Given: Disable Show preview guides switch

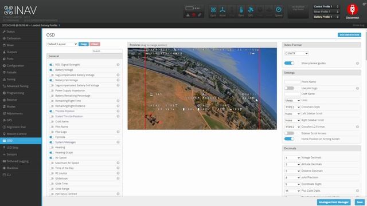Looking at the screenshot, I should click(x=289, y=63).
